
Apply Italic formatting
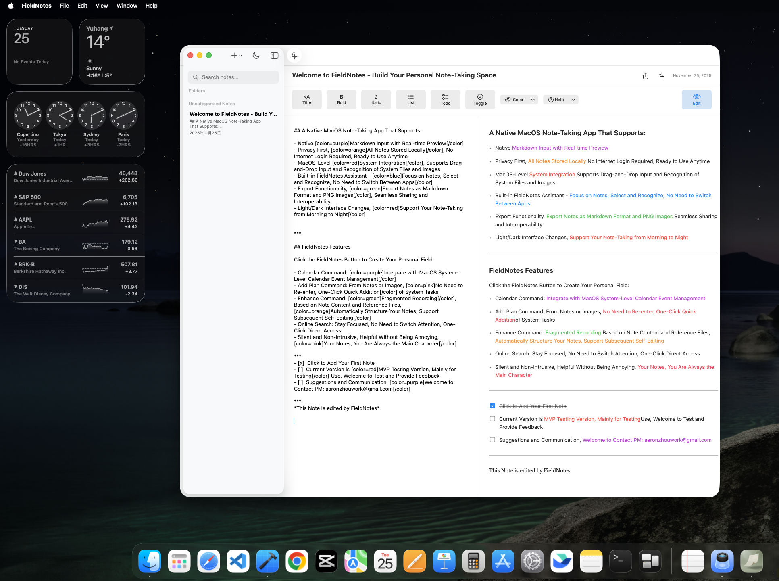click(376, 99)
